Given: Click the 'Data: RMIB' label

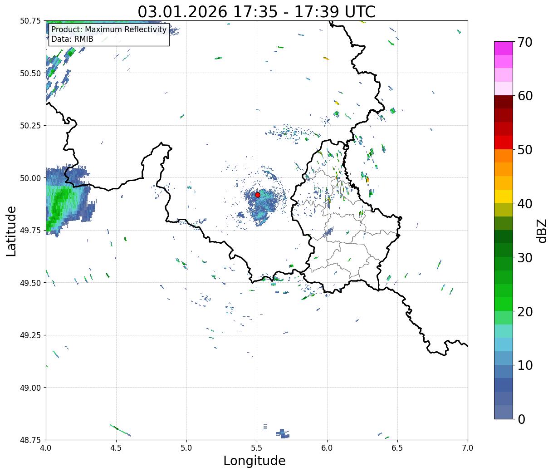Looking at the screenshot, I should [x=72, y=39].
